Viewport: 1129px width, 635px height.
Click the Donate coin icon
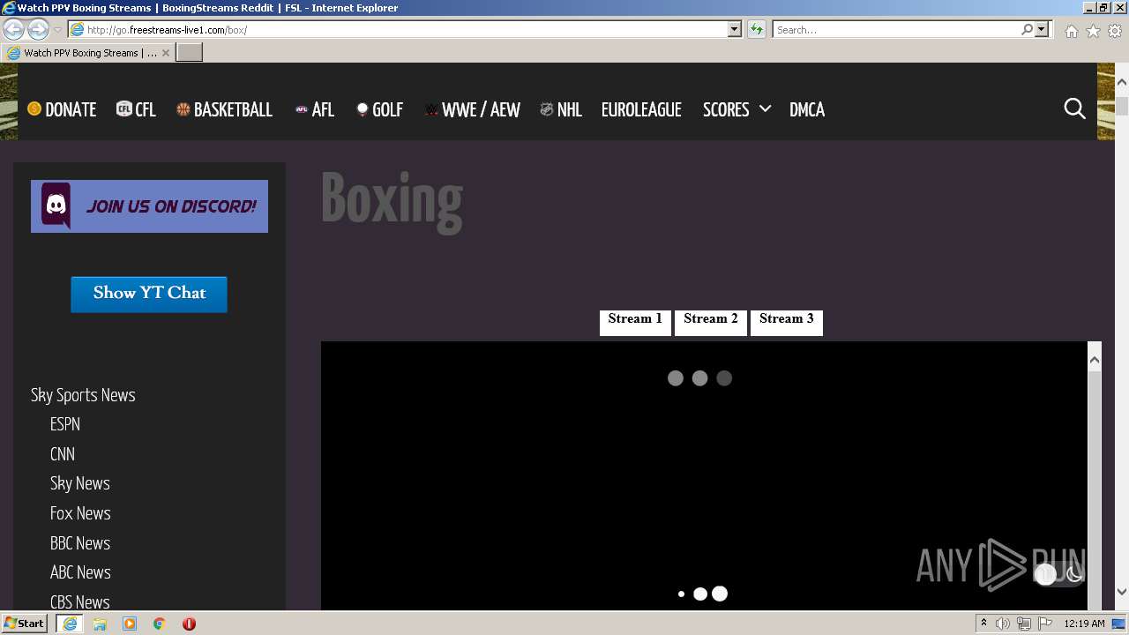coord(34,108)
